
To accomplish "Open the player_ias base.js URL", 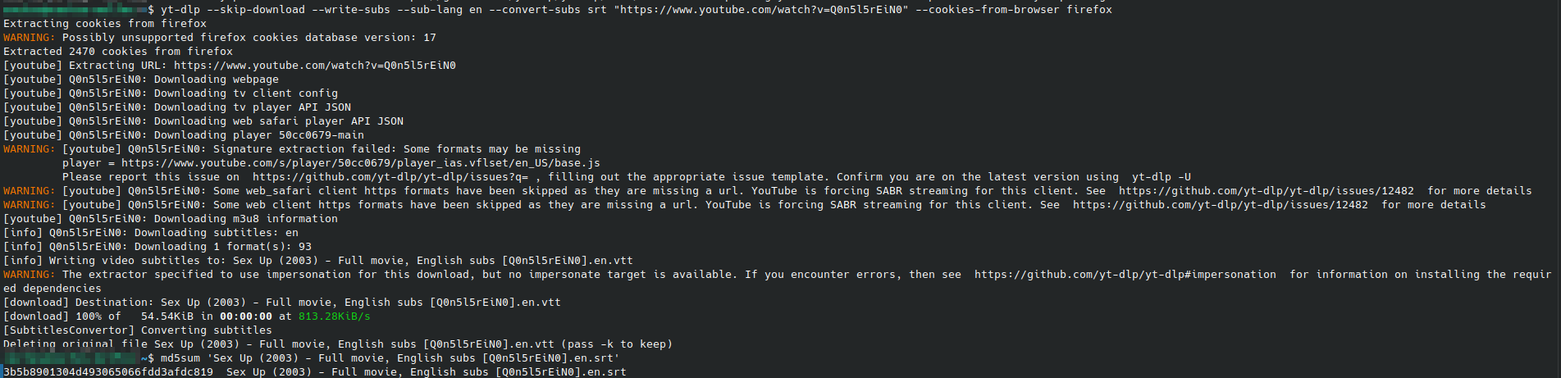I will [x=360, y=163].
